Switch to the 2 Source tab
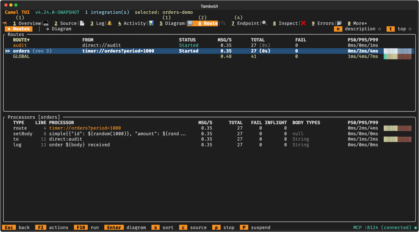Screen dimensions: 419x232 pos(65,23)
